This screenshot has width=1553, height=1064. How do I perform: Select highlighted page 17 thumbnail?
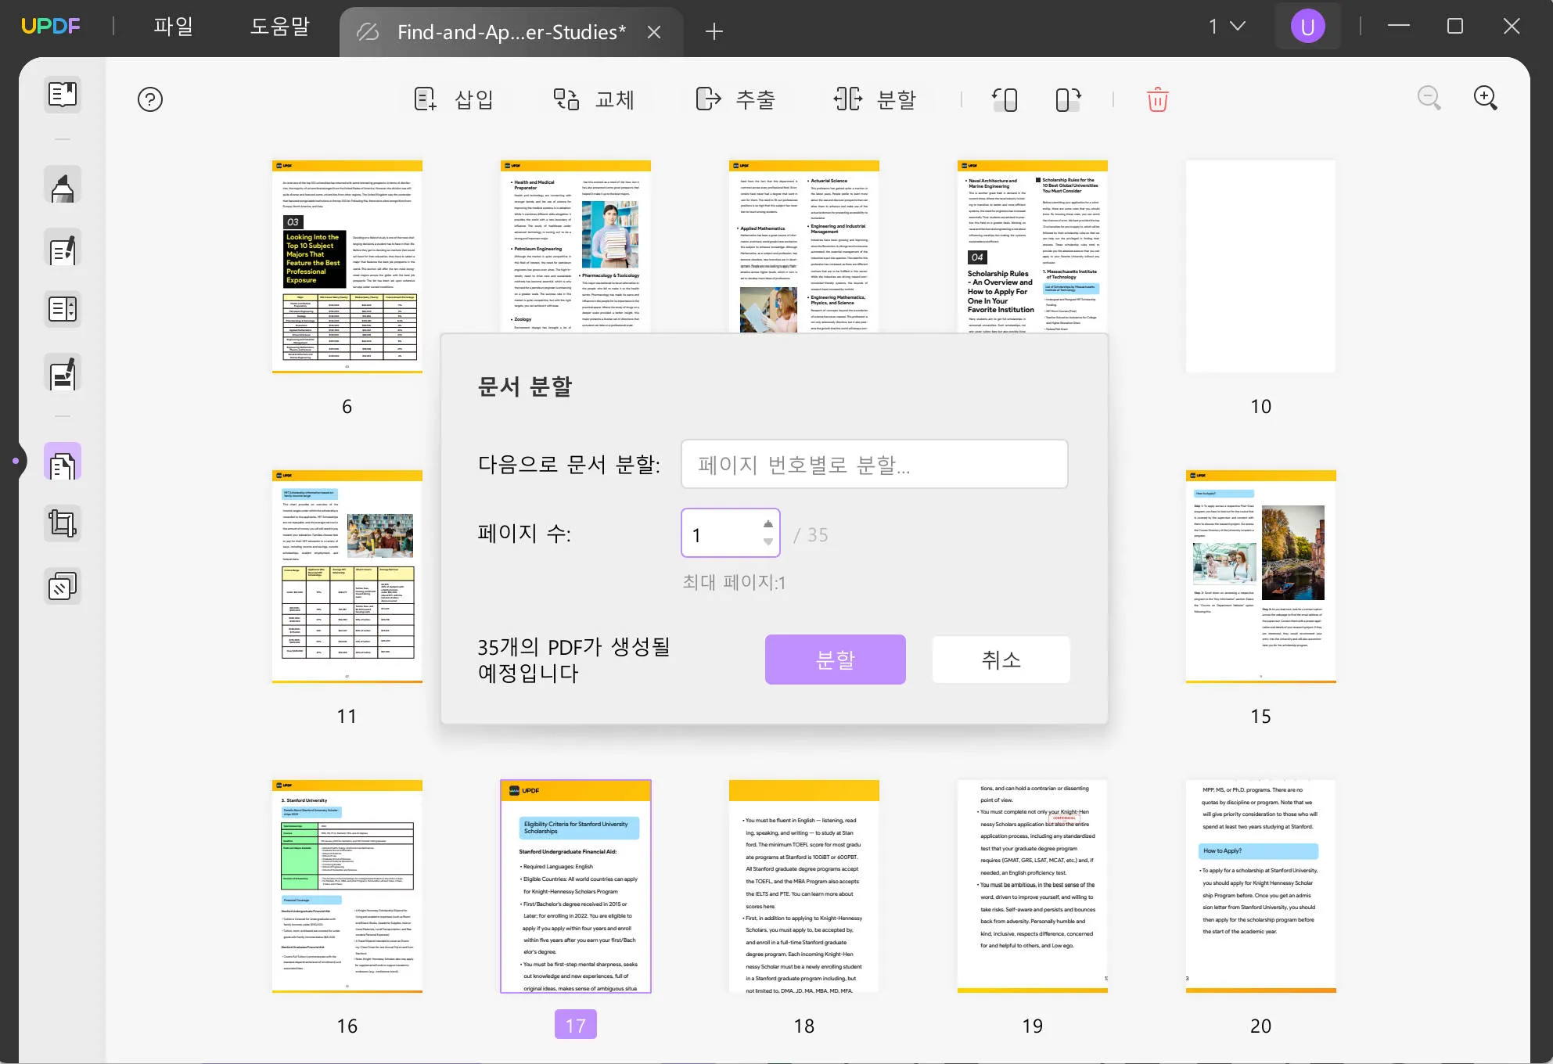pos(576,886)
